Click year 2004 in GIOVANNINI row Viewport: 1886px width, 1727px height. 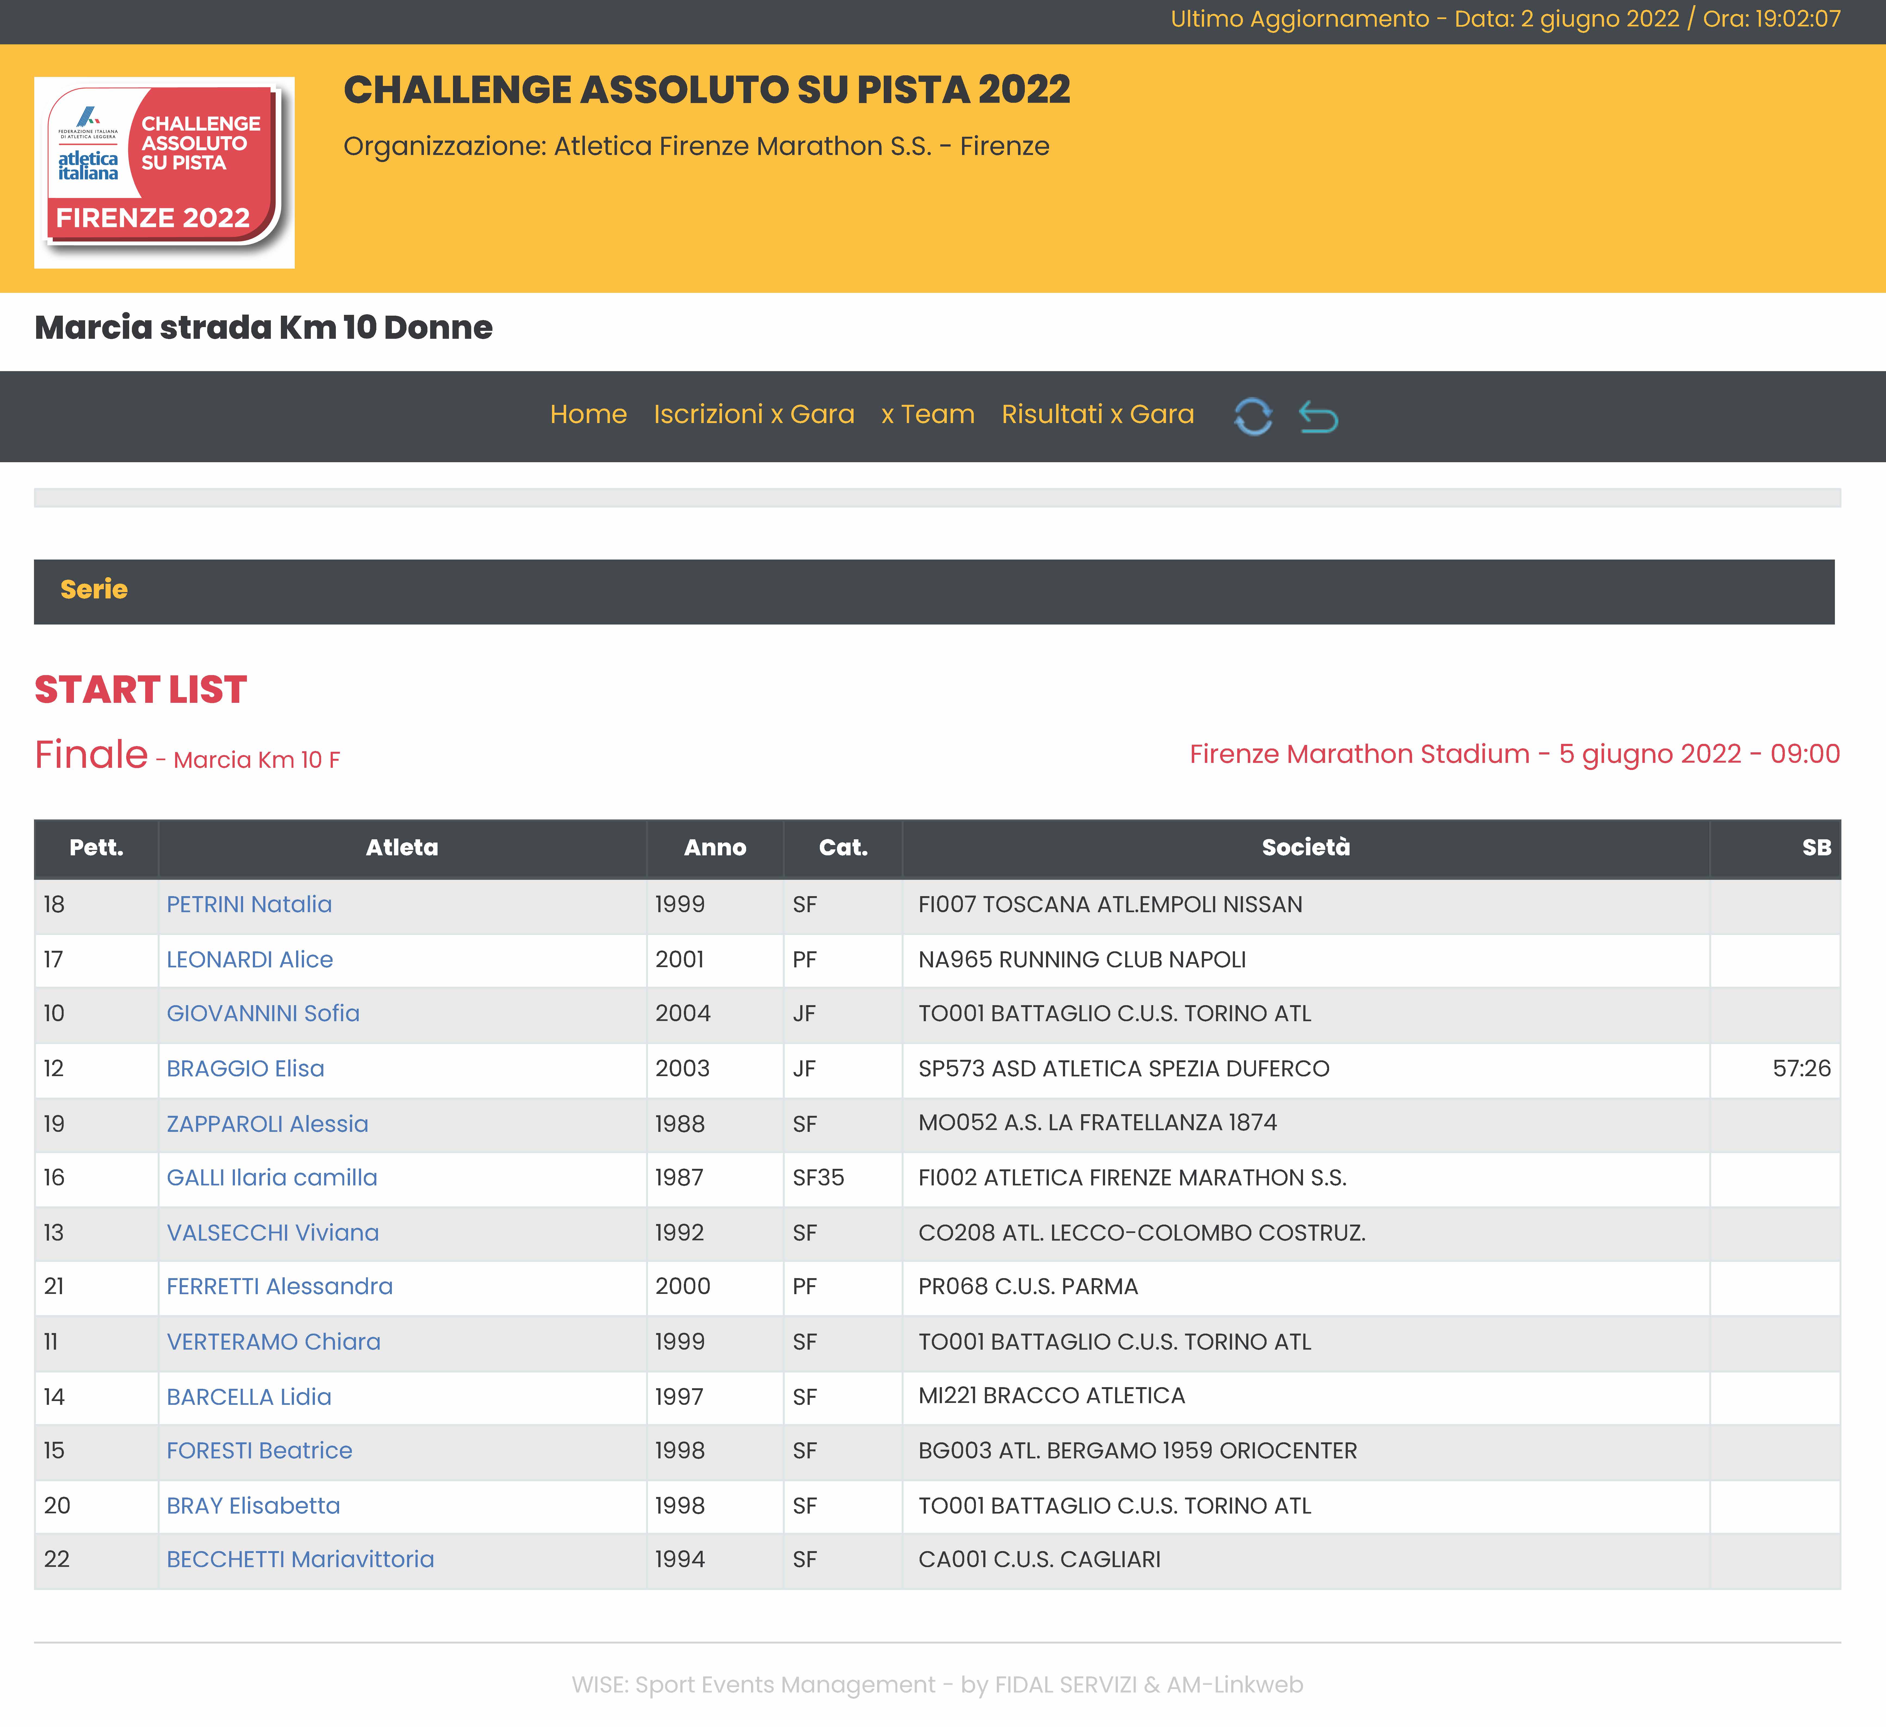(x=683, y=1014)
